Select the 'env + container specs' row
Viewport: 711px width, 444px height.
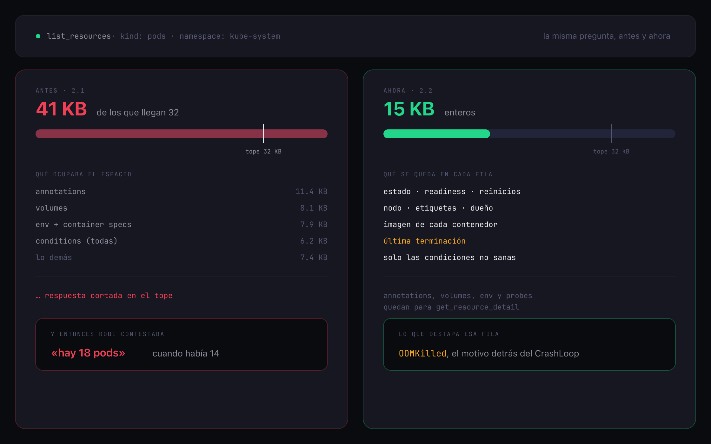point(182,225)
